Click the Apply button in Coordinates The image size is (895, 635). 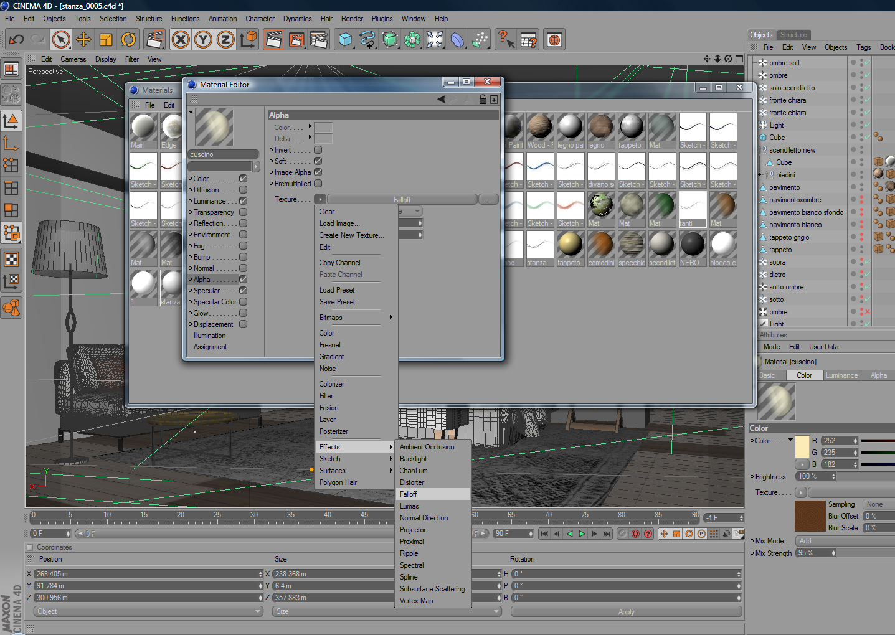(x=626, y=612)
